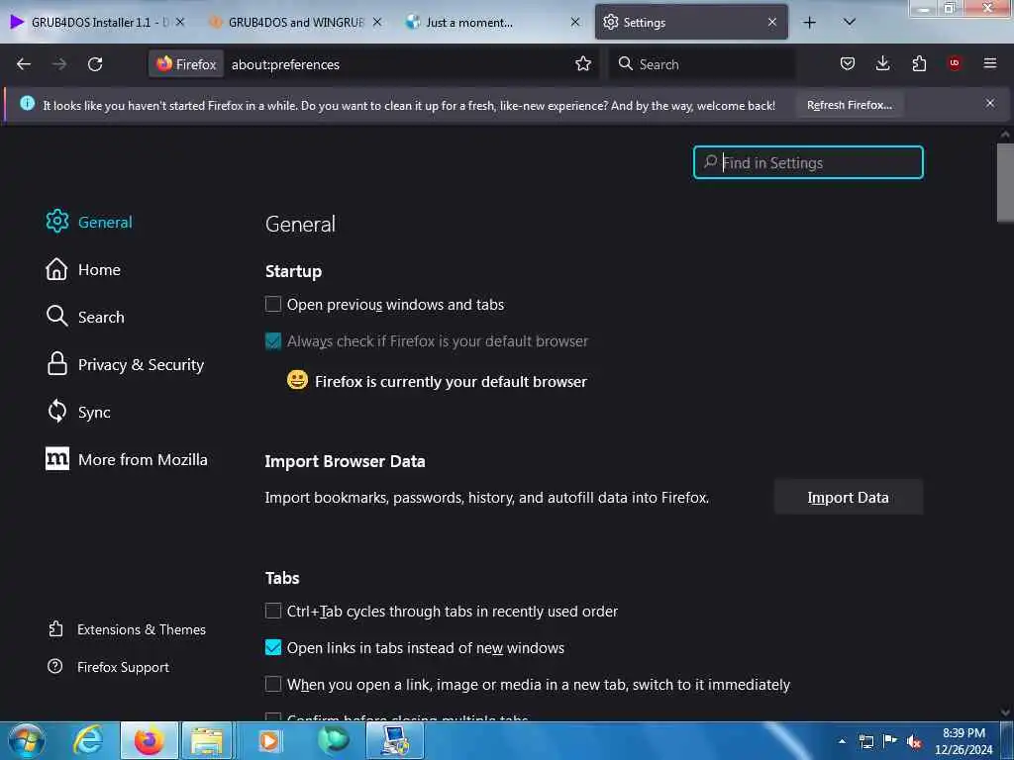This screenshot has width=1014, height=760.
Task: Click the uBlock Origin shield icon
Action: click(955, 63)
